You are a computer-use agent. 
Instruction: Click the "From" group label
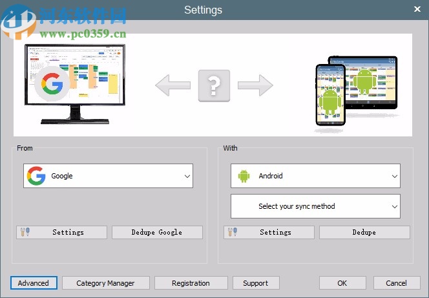point(25,148)
